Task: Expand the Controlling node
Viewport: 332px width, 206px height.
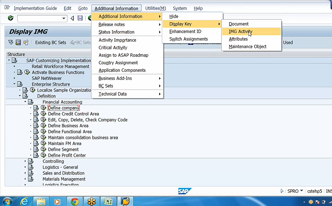Action: point(25,161)
